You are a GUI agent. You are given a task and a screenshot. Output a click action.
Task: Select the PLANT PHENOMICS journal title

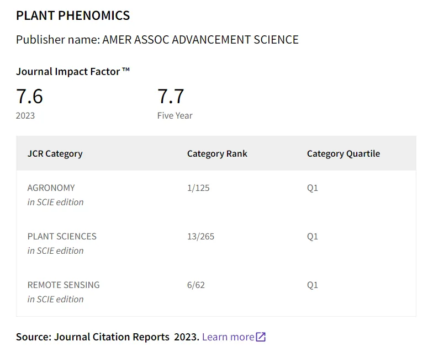tap(73, 15)
